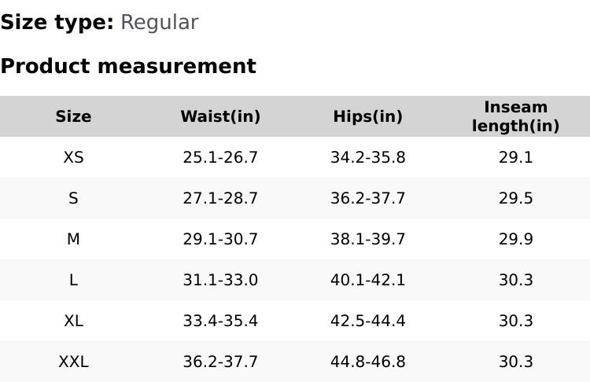The width and height of the screenshot is (590, 382).
Task: Click the Size type Regular text
Action: pyautogui.click(x=159, y=23)
